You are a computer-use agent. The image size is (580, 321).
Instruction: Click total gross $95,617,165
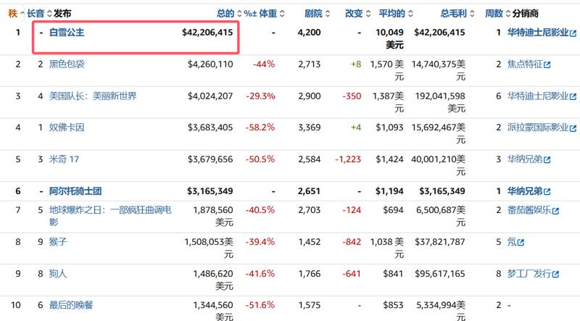point(440,274)
